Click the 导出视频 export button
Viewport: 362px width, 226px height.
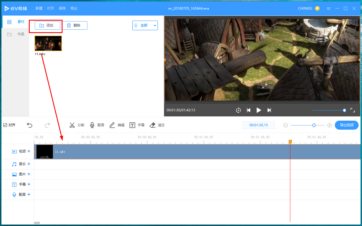(346, 125)
